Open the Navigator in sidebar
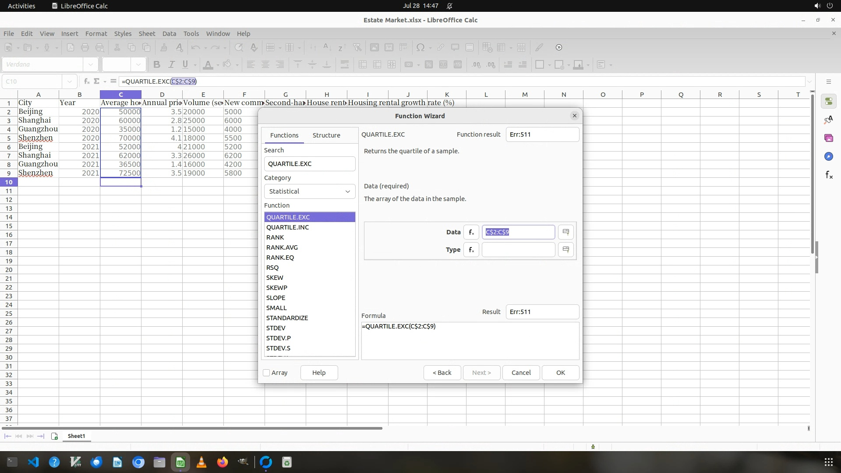Image resolution: width=841 pixels, height=473 pixels. [828, 156]
